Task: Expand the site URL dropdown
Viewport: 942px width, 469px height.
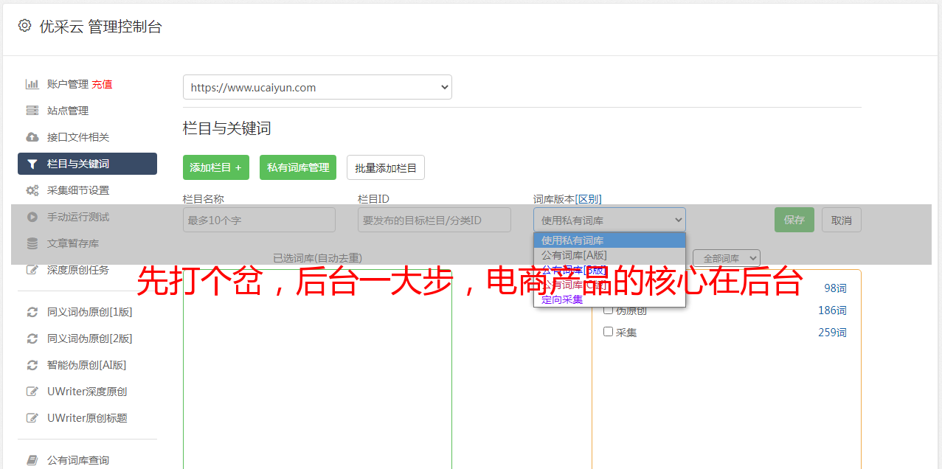Action: (x=317, y=87)
